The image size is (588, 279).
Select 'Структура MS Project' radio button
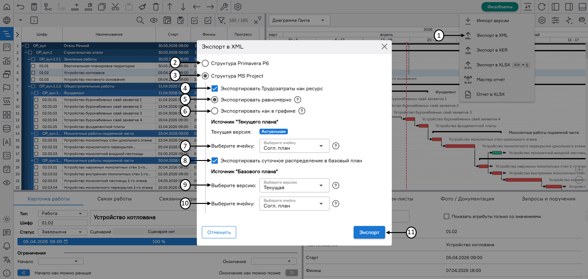[x=205, y=76]
